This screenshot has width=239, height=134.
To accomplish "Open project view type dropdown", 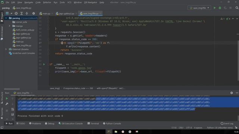I will (x=9, y=13).
